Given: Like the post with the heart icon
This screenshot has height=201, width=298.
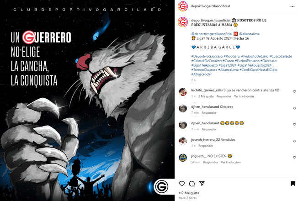Looking at the screenshot, I should pyautogui.click(x=182, y=184).
